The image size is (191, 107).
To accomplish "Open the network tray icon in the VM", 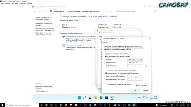I will pyautogui.click(x=144, y=97).
